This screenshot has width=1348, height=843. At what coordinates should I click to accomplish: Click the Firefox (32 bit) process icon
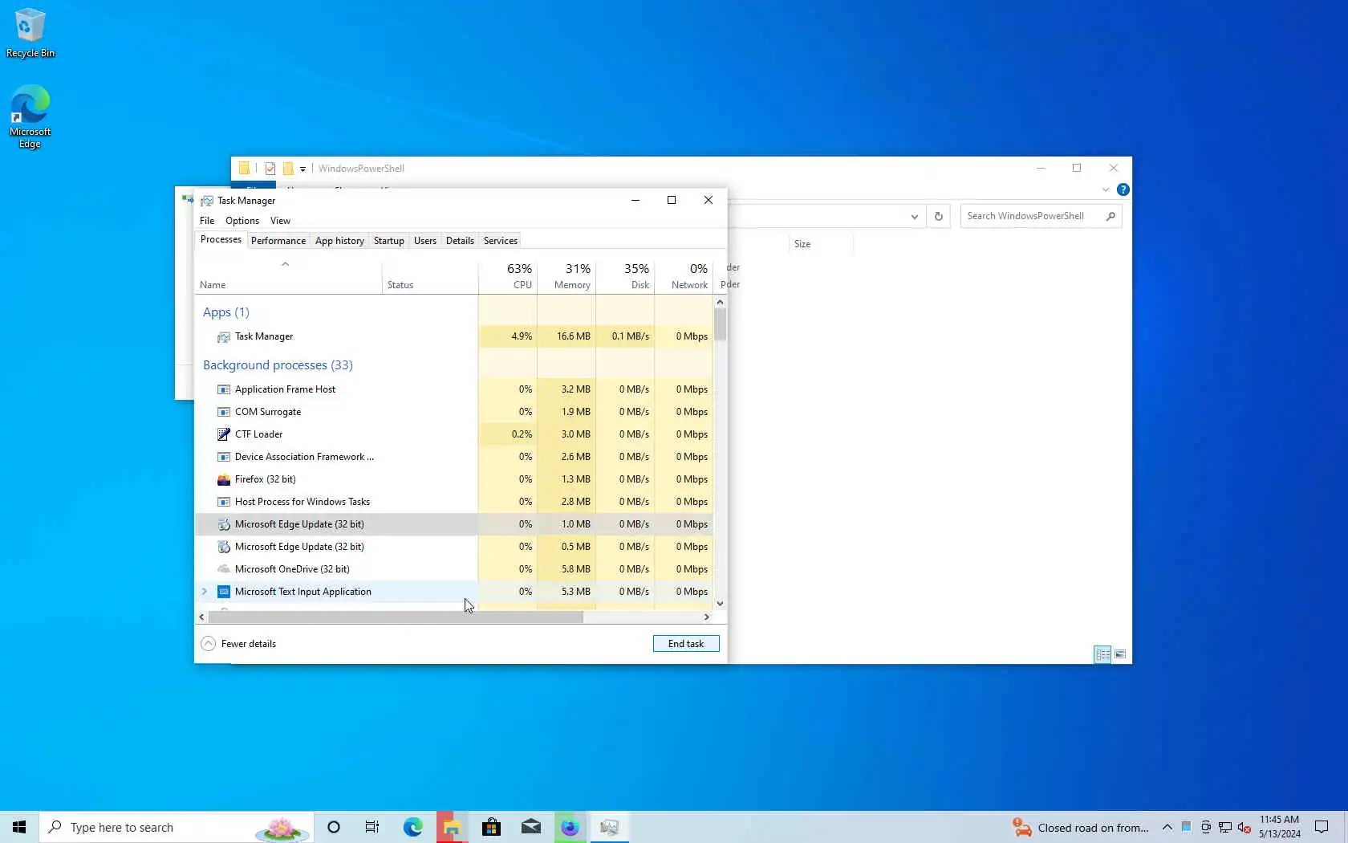(224, 479)
